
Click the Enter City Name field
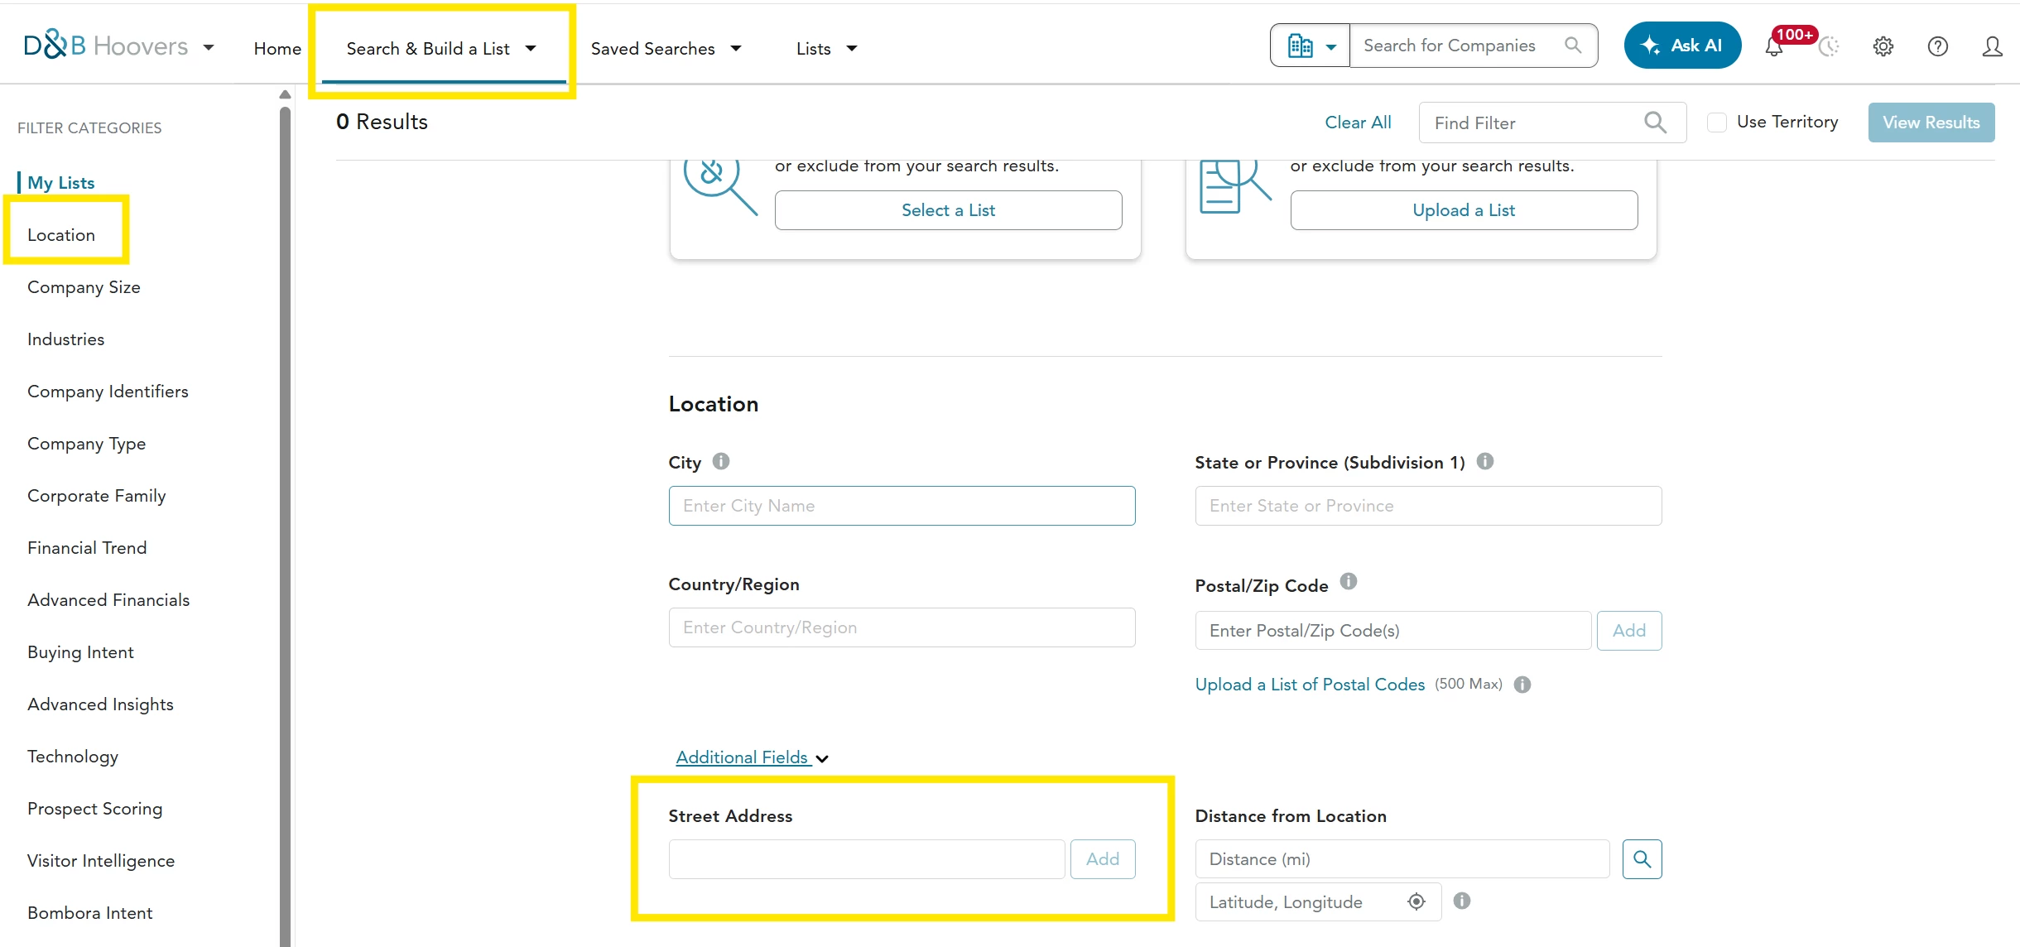point(902,506)
